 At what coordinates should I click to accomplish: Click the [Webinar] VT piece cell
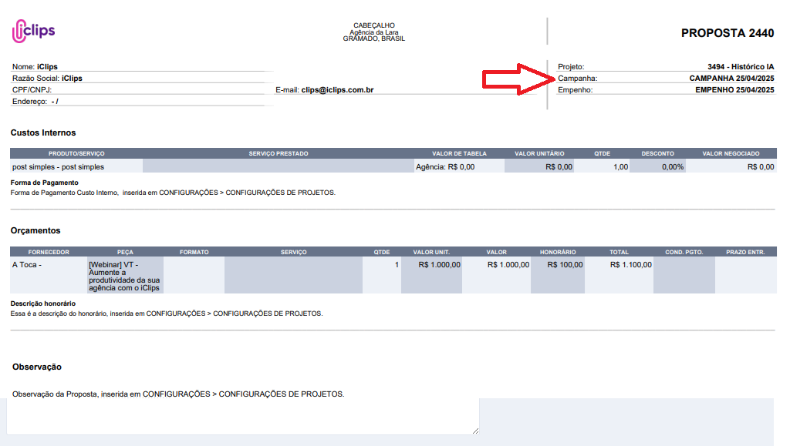tap(125, 276)
